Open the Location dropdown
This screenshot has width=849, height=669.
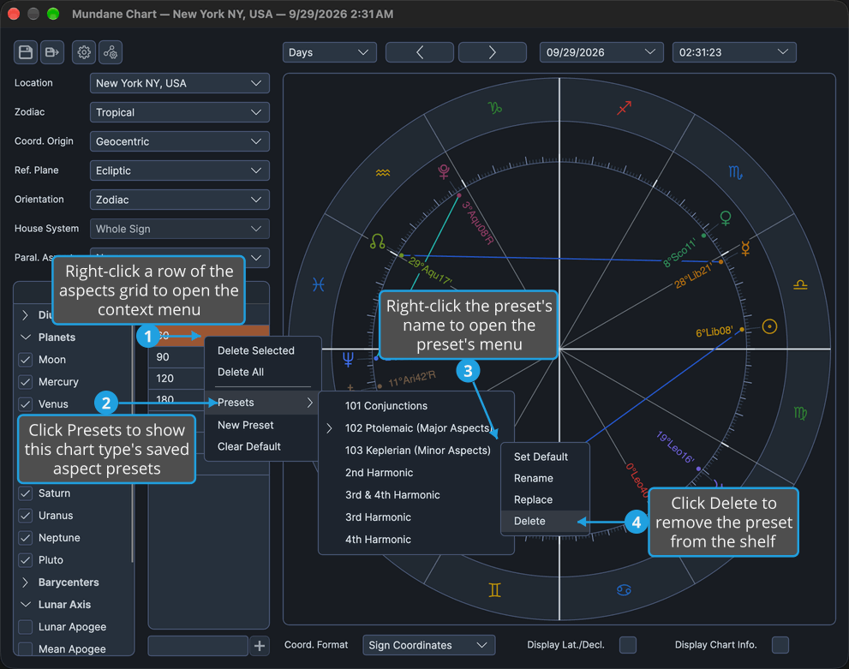click(x=180, y=83)
